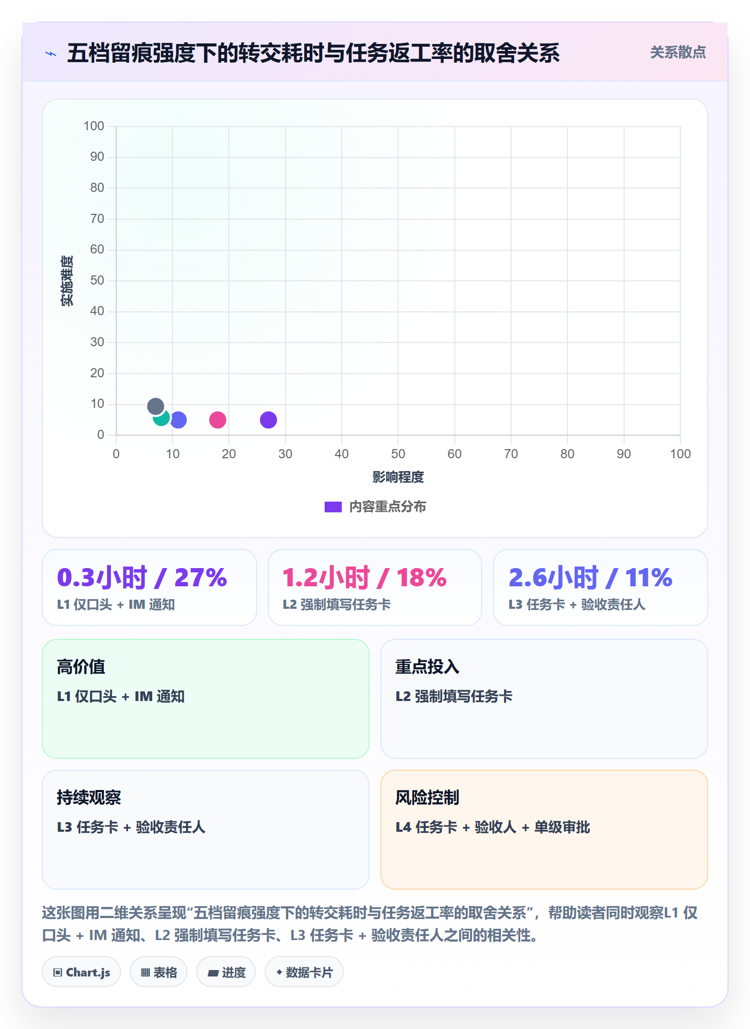
Task: Click the 1.2小时 / 18% statistic
Action: 364,578
